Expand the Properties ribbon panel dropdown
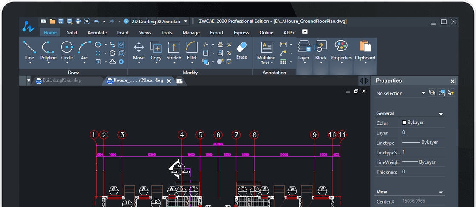476x207 pixels. pyautogui.click(x=341, y=63)
